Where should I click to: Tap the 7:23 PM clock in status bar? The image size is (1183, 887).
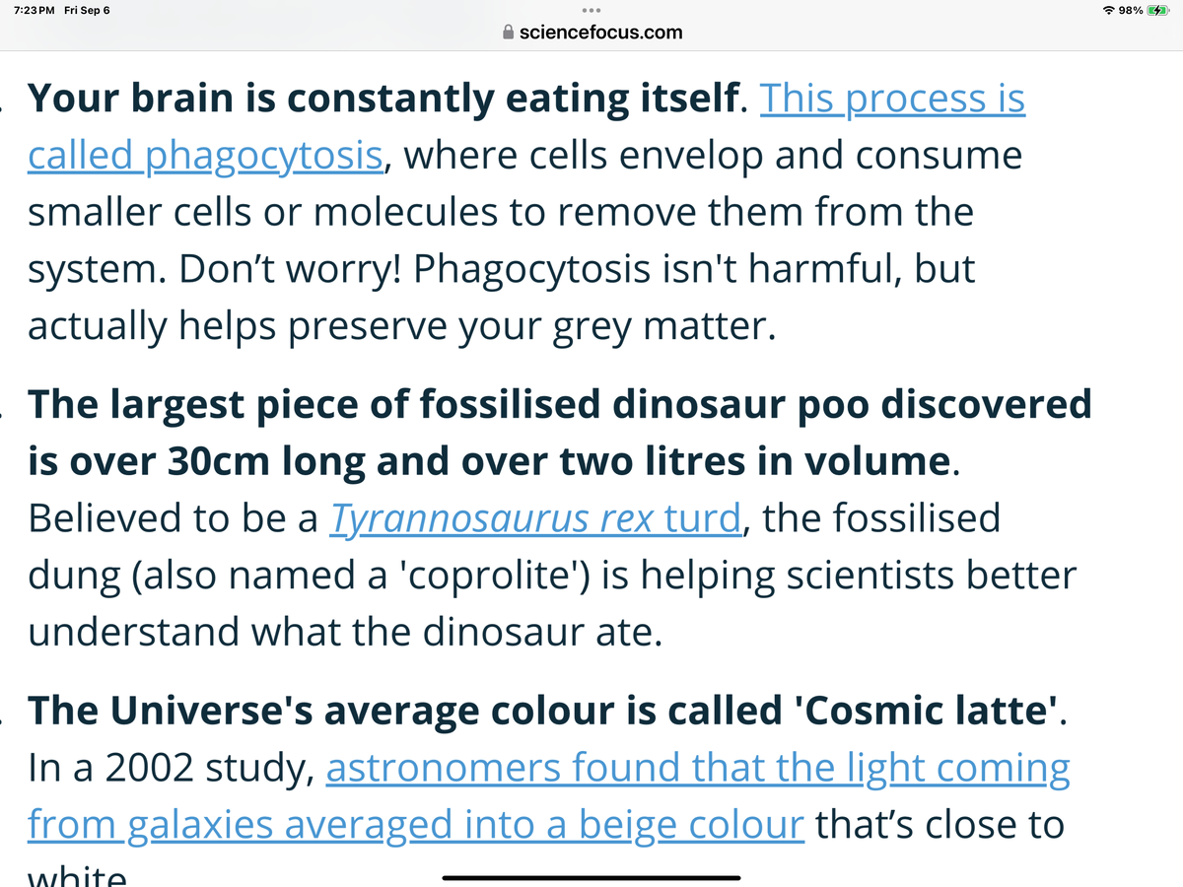point(33,10)
